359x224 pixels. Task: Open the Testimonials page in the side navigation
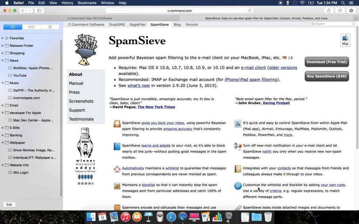[81, 119]
